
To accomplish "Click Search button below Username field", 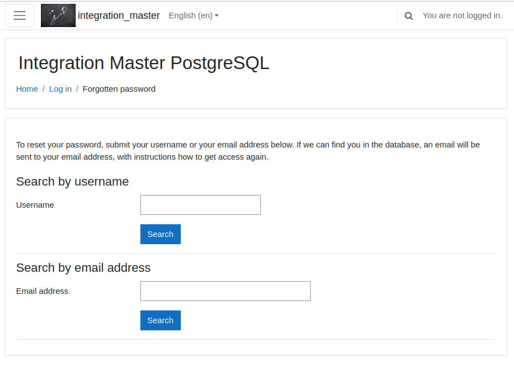I will [161, 234].
